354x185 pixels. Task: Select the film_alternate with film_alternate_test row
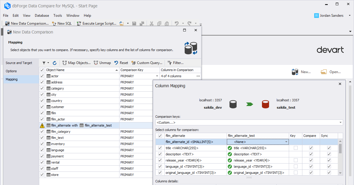96,125
